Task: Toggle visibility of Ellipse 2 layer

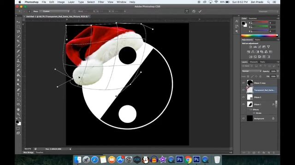Action: point(243,97)
